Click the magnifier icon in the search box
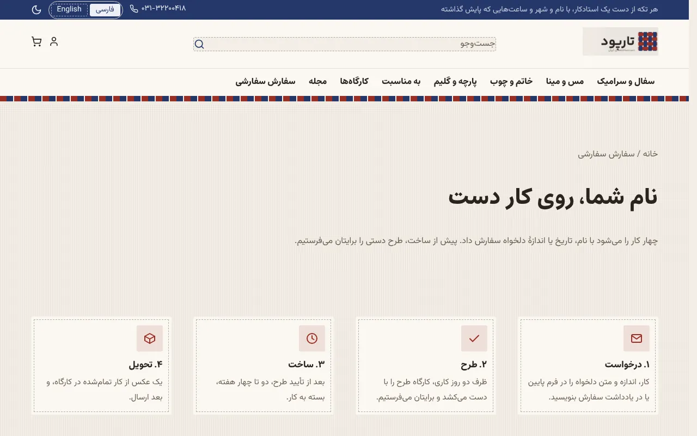 [199, 44]
